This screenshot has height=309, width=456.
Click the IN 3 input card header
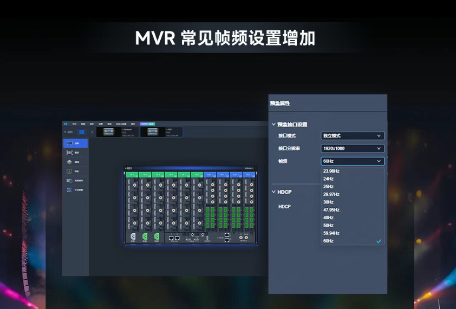(x=158, y=175)
